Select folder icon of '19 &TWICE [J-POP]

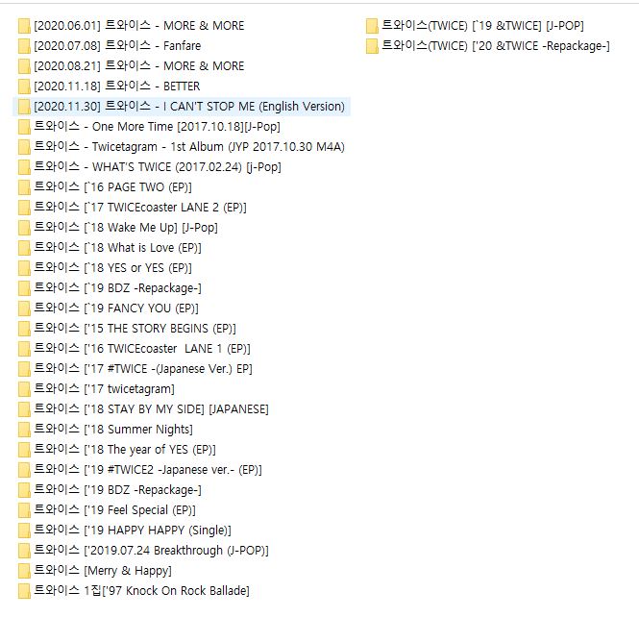point(372,26)
